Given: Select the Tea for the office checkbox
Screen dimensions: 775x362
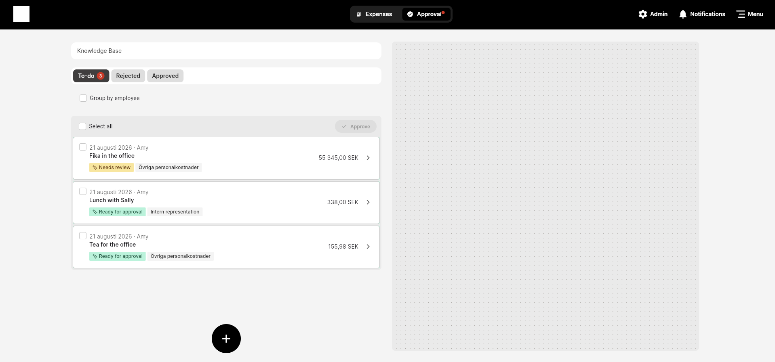Looking at the screenshot, I should click(83, 236).
